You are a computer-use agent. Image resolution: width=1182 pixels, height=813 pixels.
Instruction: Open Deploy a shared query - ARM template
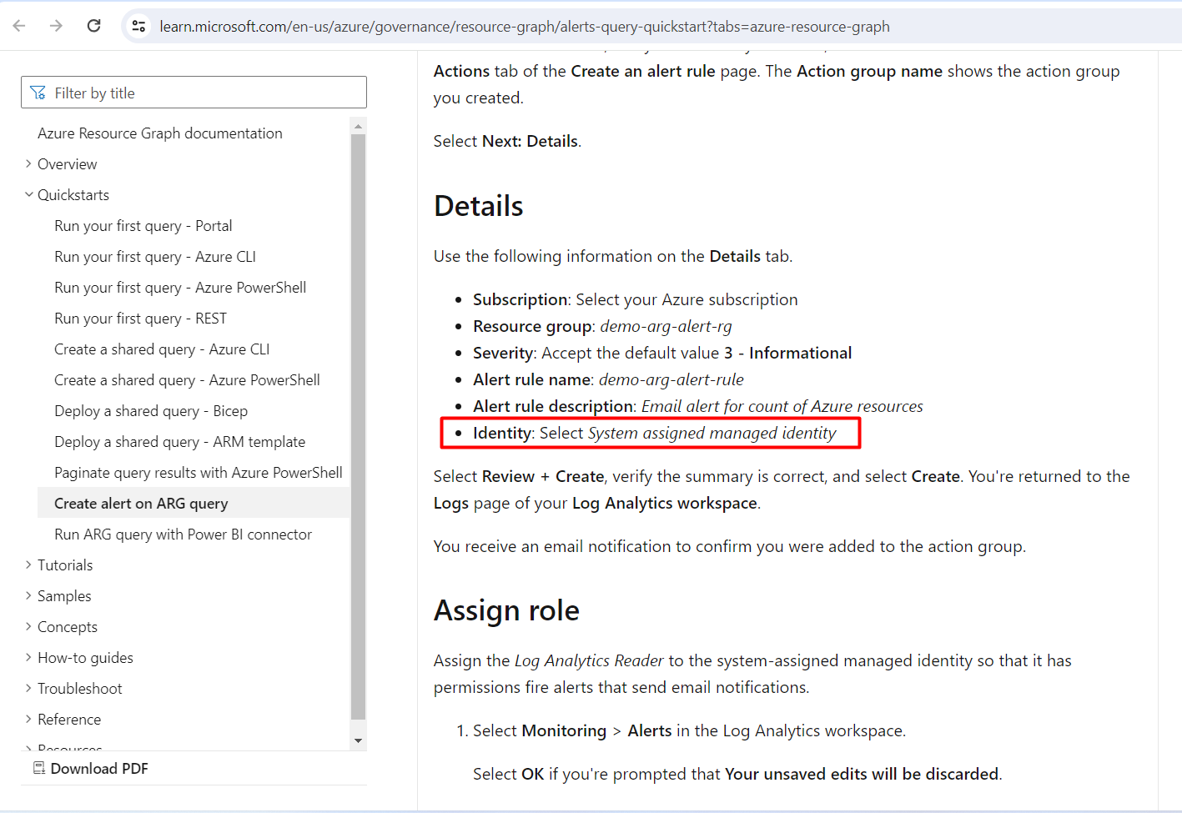click(179, 442)
